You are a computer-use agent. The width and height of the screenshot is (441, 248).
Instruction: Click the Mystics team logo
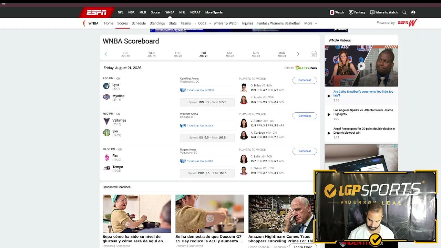pyautogui.click(x=106, y=97)
